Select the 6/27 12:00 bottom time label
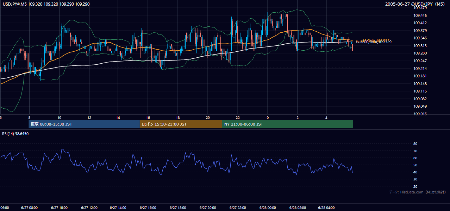450x211 pixels. 89,207
